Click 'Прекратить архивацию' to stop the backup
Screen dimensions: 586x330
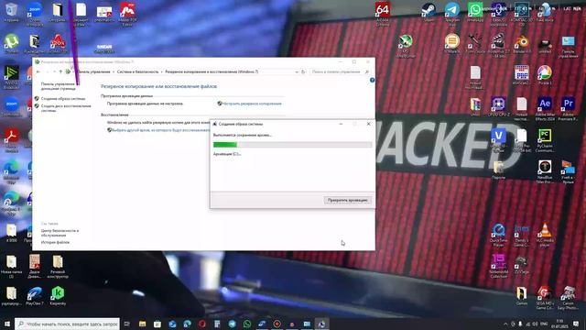coord(348,200)
